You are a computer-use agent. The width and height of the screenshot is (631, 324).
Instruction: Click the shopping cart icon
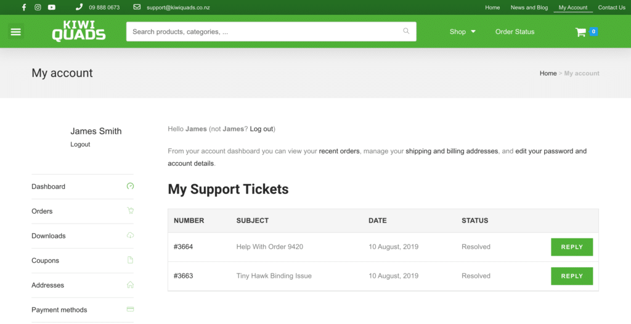[x=580, y=32]
